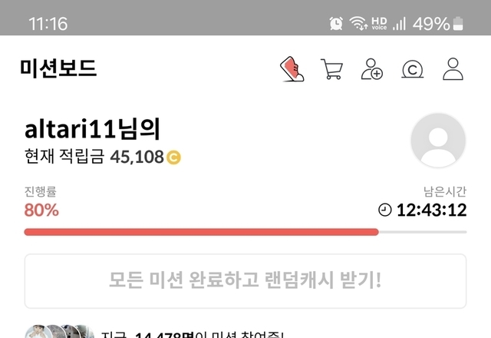Tap the alarm icon in status bar
The width and height of the screenshot is (491, 338).
(336, 24)
